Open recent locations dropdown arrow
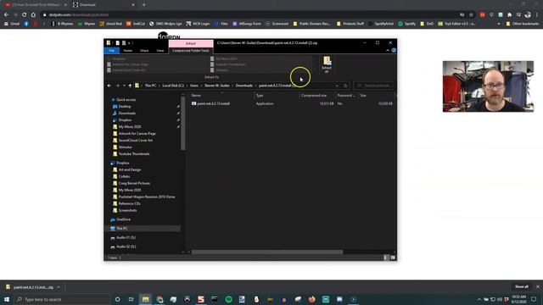The width and height of the screenshot is (543, 305). coord(124,86)
